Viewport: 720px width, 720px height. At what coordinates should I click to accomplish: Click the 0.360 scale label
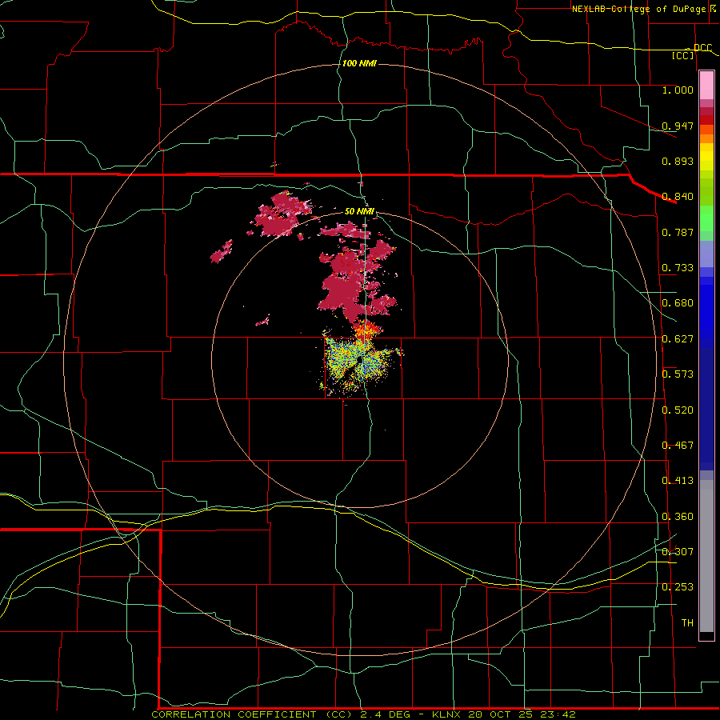pos(678,517)
